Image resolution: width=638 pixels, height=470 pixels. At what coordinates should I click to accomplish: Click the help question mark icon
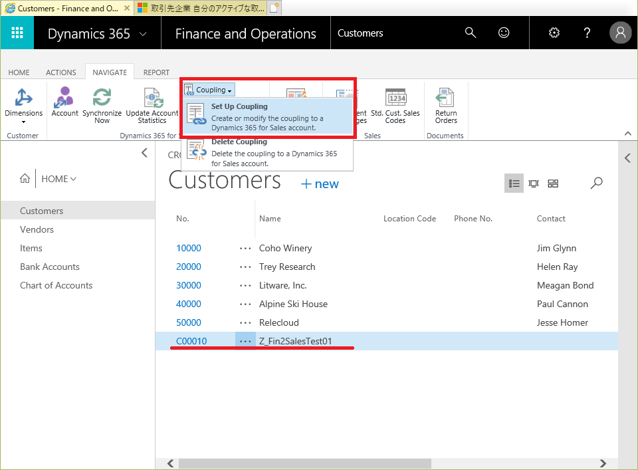587,33
